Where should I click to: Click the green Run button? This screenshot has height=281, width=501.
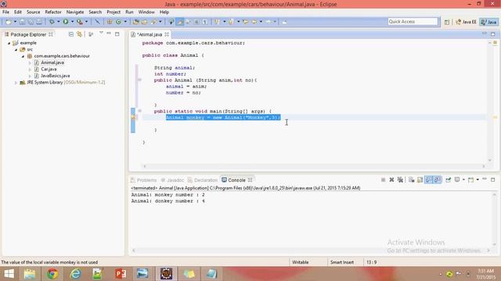(66, 22)
